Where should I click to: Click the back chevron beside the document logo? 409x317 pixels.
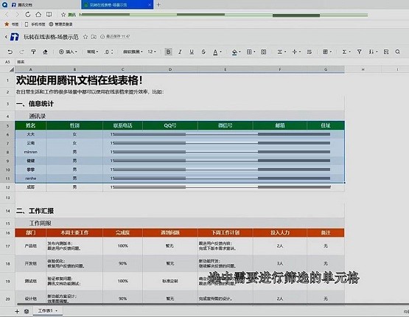(x=6, y=37)
